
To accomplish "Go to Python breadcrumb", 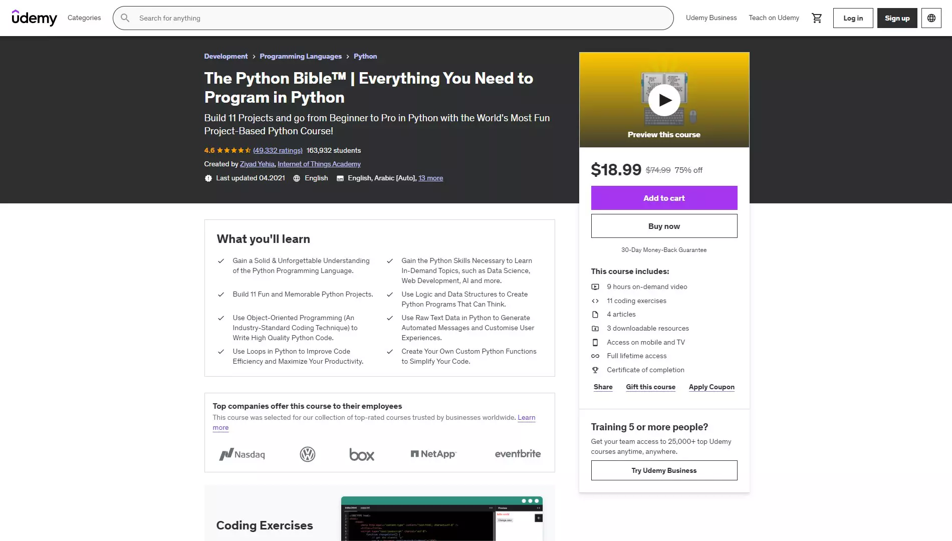I will (365, 57).
